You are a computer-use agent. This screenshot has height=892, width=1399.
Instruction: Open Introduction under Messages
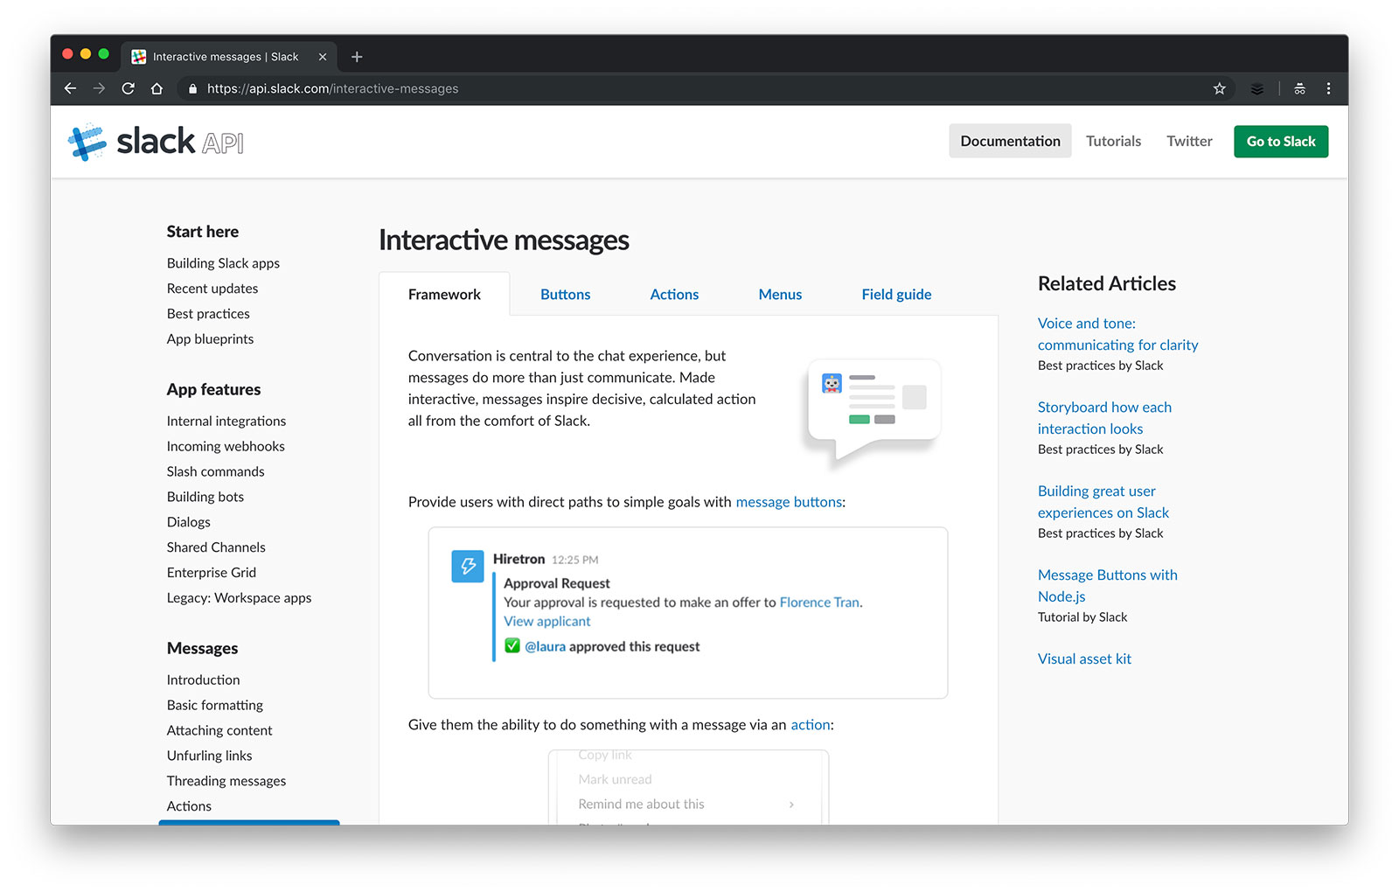[203, 679]
